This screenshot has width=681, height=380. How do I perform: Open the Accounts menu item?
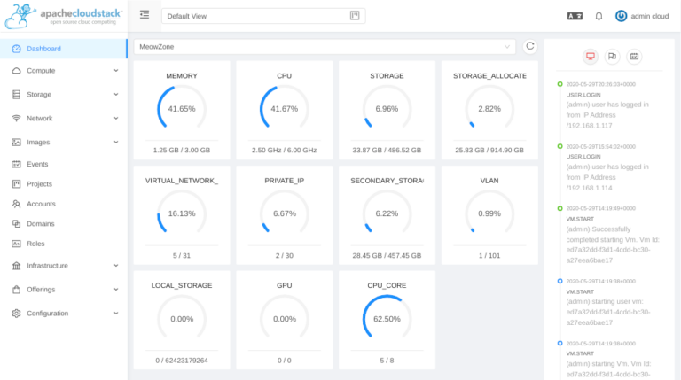pyautogui.click(x=64, y=204)
